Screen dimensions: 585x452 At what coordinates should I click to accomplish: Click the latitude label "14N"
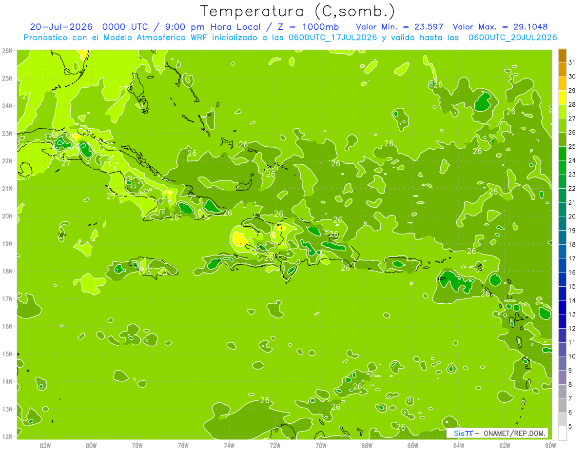(7, 381)
